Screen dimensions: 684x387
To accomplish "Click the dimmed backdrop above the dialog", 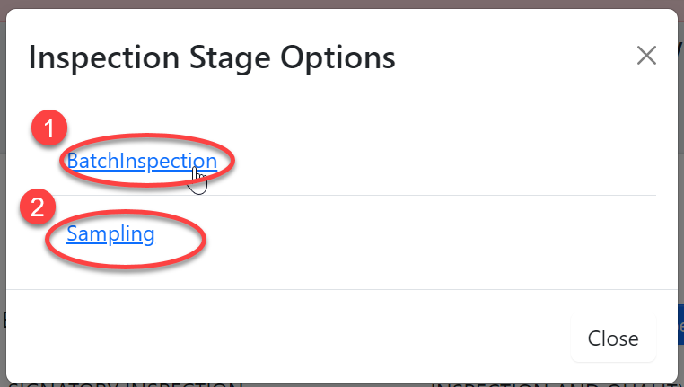I will pyautogui.click(x=341, y=4).
